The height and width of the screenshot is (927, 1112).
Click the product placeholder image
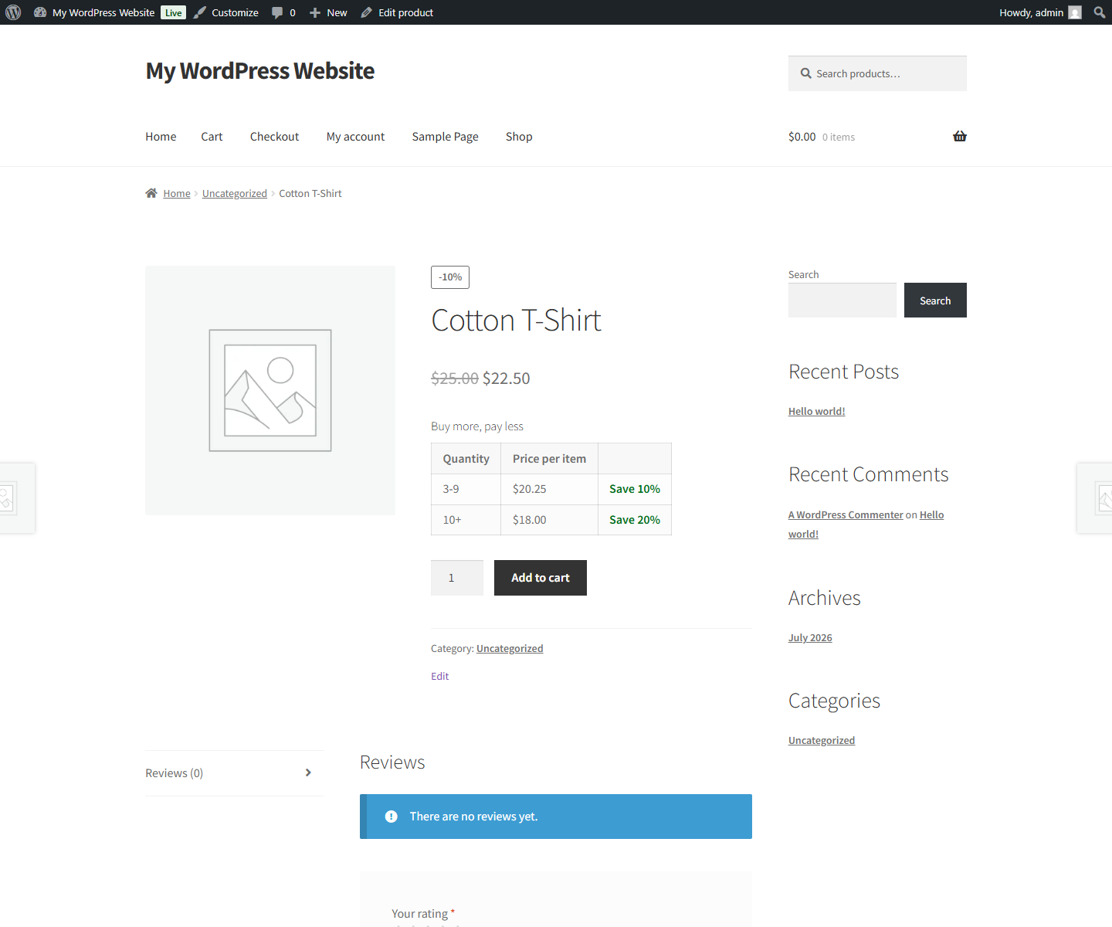pyautogui.click(x=270, y=390)
